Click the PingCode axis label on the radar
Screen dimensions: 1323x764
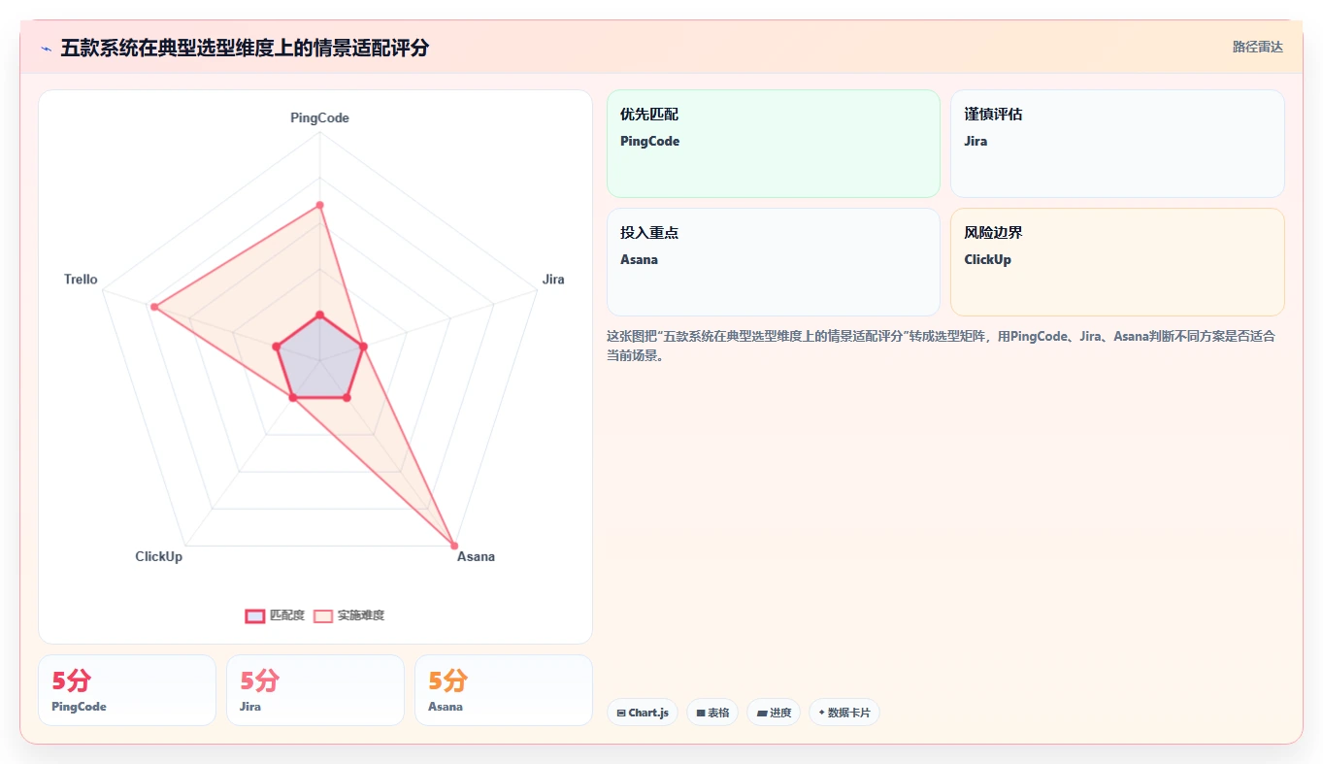tap(319, 117)
